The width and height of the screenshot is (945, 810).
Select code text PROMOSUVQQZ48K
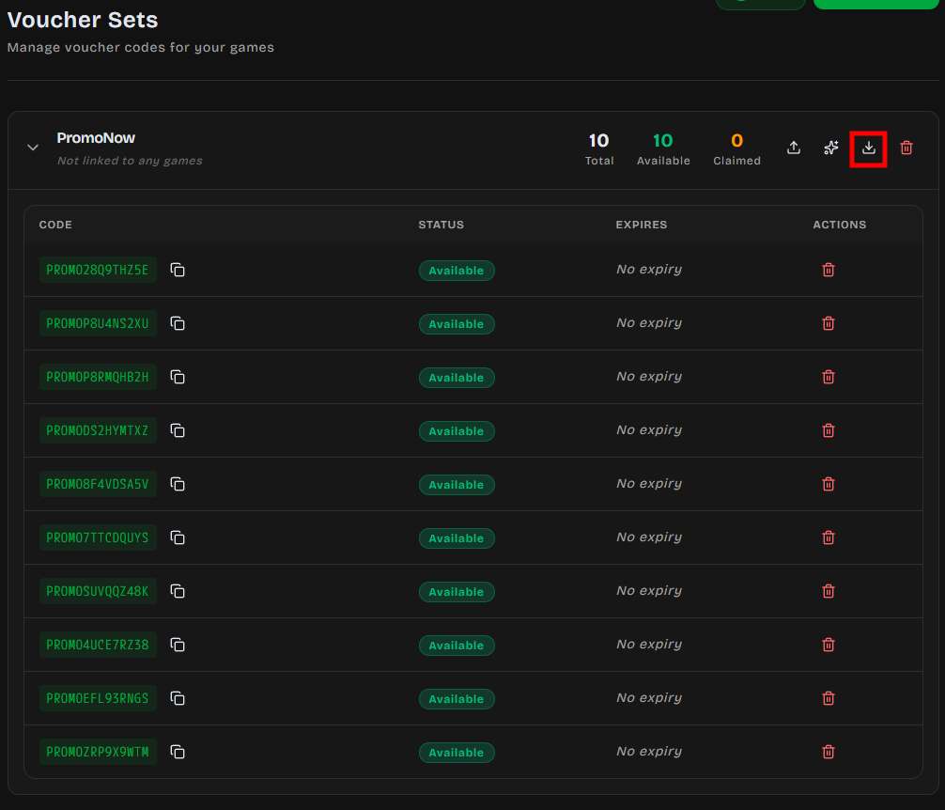[x=98, y=592]
